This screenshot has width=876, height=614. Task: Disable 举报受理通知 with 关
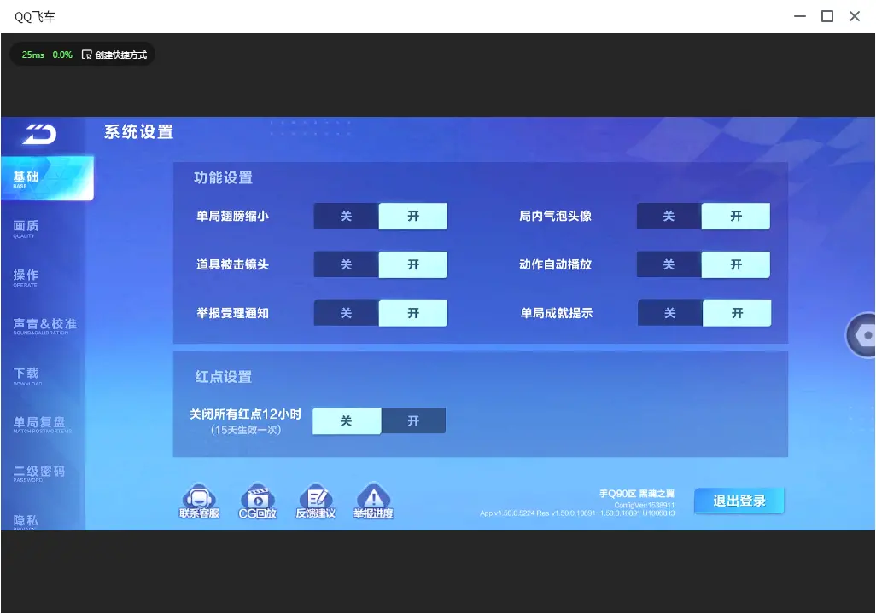pyautogui.click(x=347, y=313)
